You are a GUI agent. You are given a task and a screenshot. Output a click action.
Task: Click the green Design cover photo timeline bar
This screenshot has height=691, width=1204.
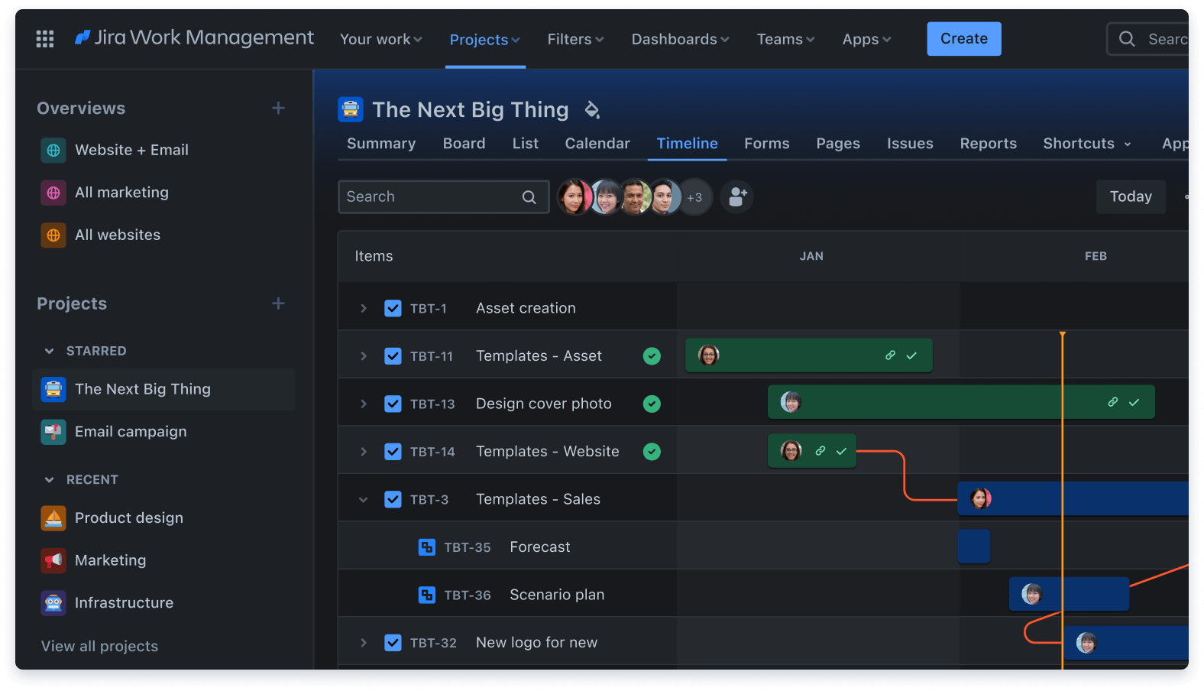click(x=961, y=402)
